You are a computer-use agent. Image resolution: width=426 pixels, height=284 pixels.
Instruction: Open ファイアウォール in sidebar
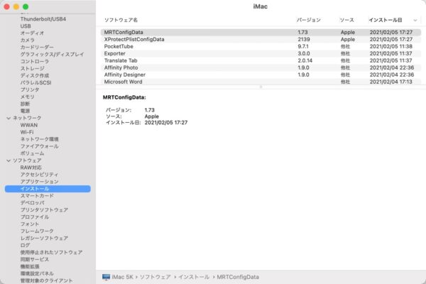pos(39,146)
